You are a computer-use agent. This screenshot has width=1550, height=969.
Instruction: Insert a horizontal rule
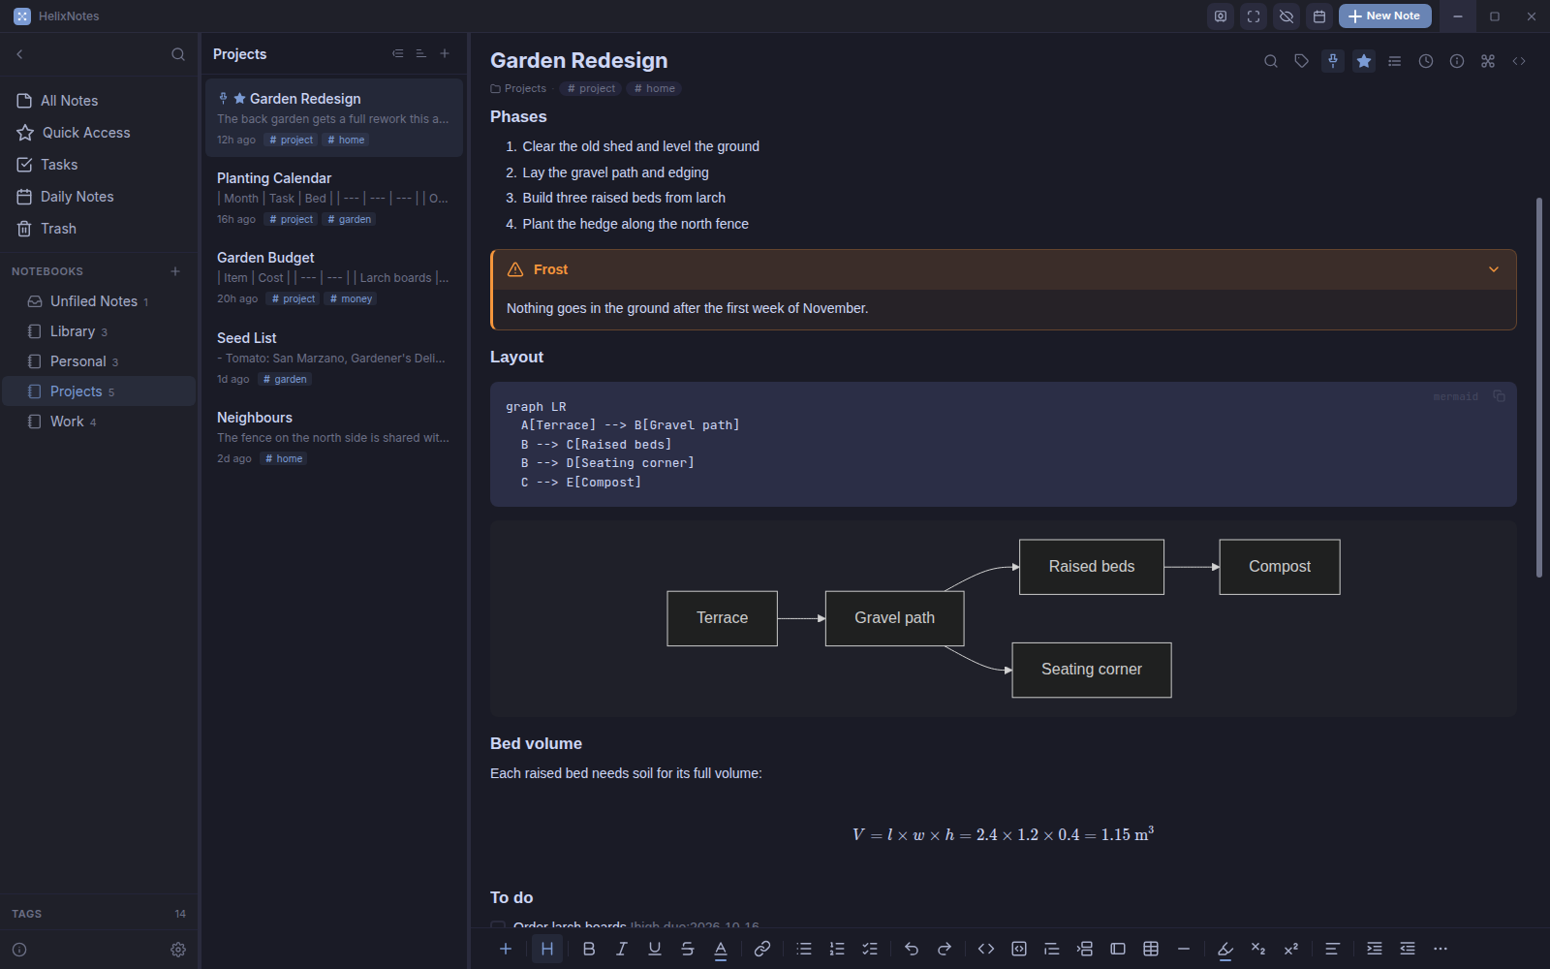[x=1184, y=949]
